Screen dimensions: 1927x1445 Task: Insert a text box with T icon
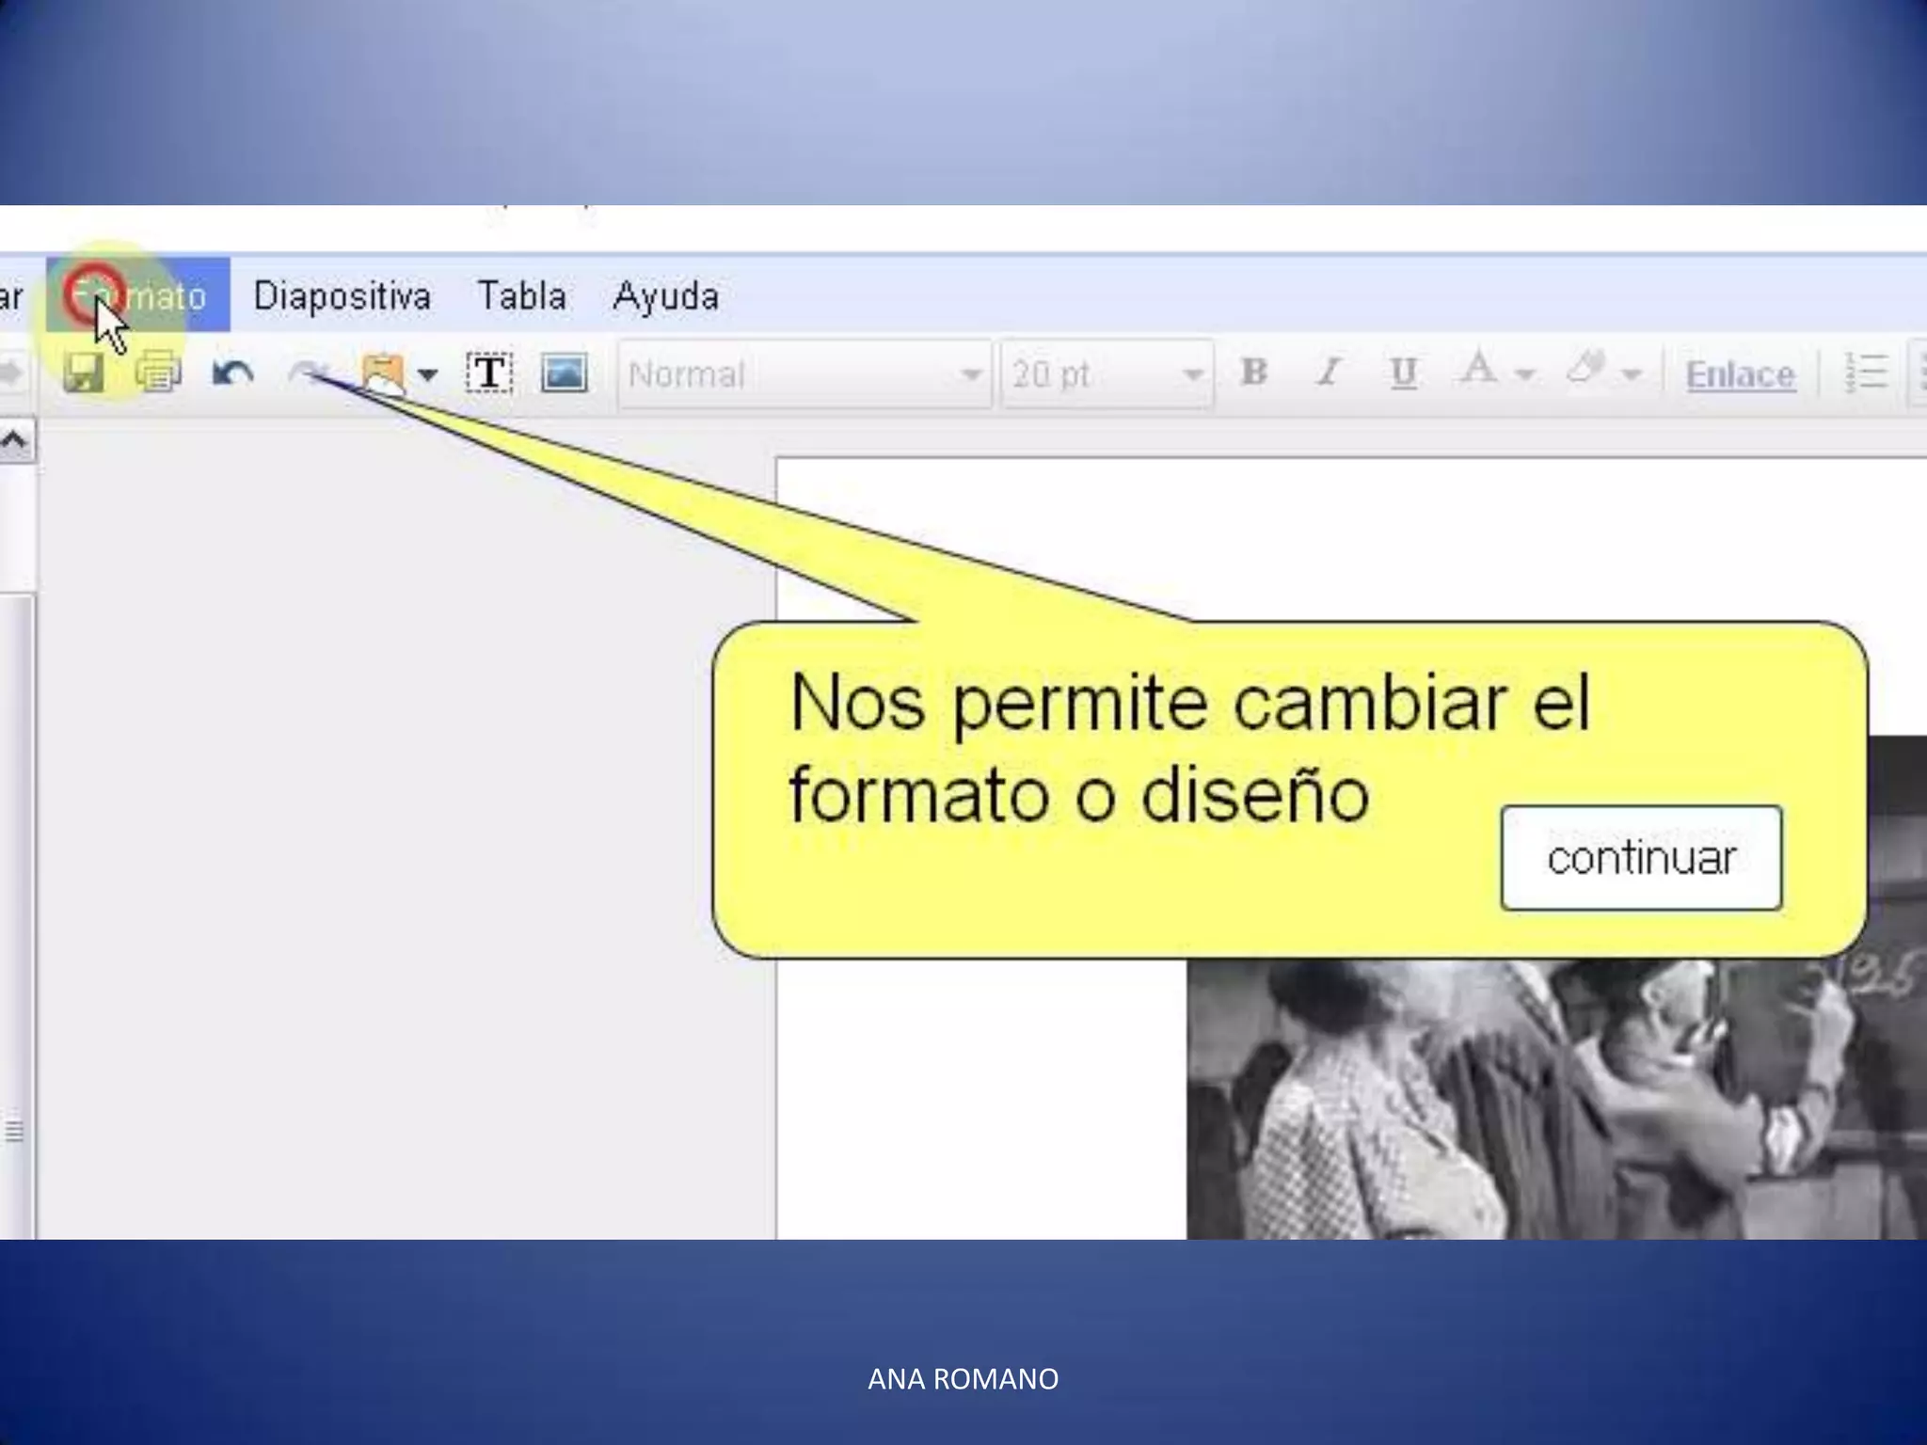489,373
